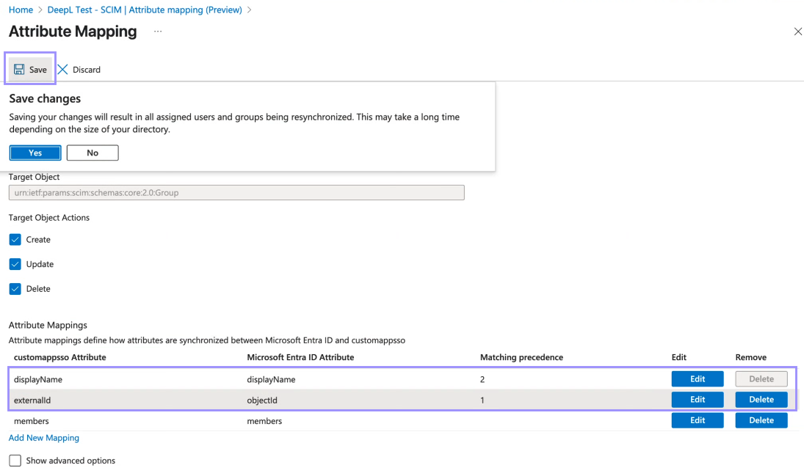804x476 pixels.
Task: Click the Discard text label
Action: [x=87, y=70]
